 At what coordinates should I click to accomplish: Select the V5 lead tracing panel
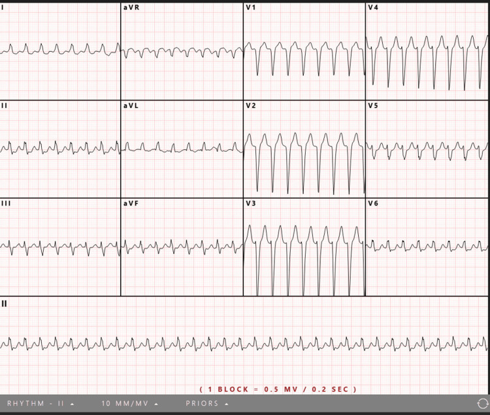(427, 149)
